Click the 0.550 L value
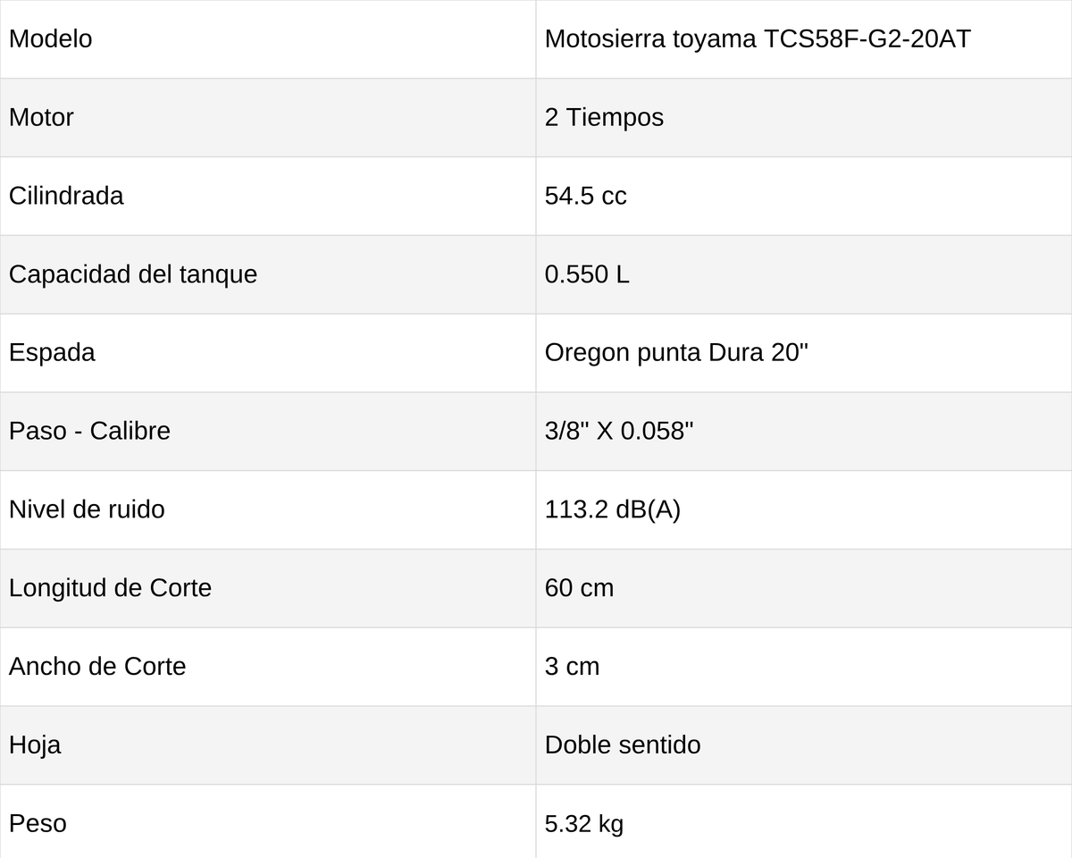This screenshot has width=1072, height=858. click(x=587, y=274)
